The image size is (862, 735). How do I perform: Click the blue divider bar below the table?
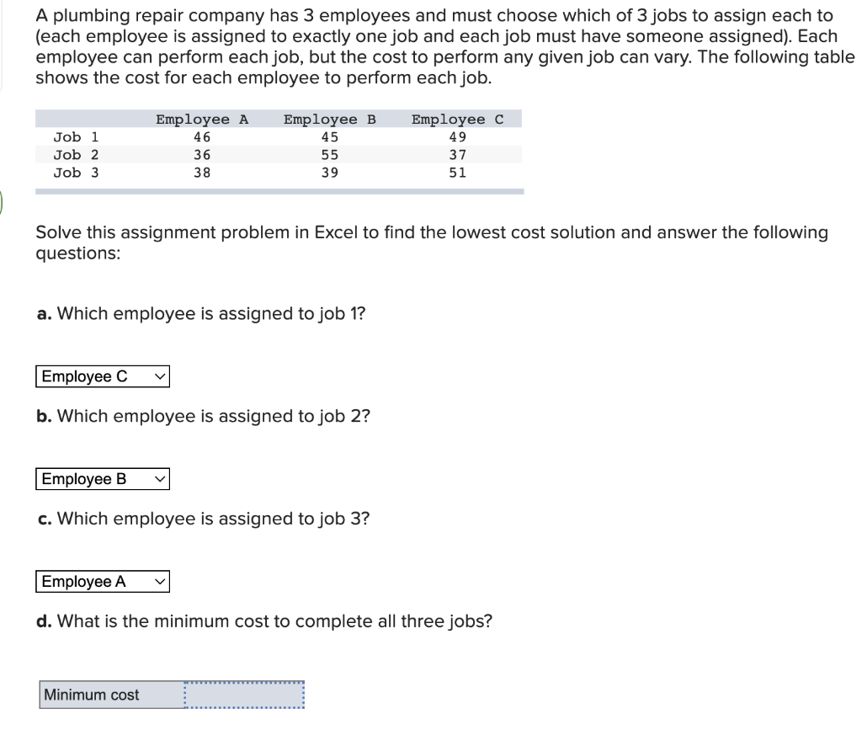pyautogui.click(x=279, y=190)
